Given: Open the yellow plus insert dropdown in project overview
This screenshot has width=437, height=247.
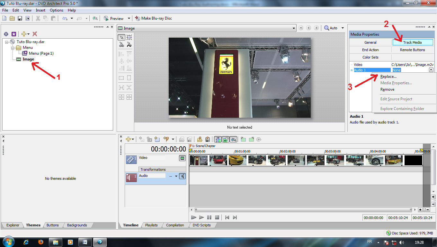Looking at the screenshot, I should (x=25, y=34).
